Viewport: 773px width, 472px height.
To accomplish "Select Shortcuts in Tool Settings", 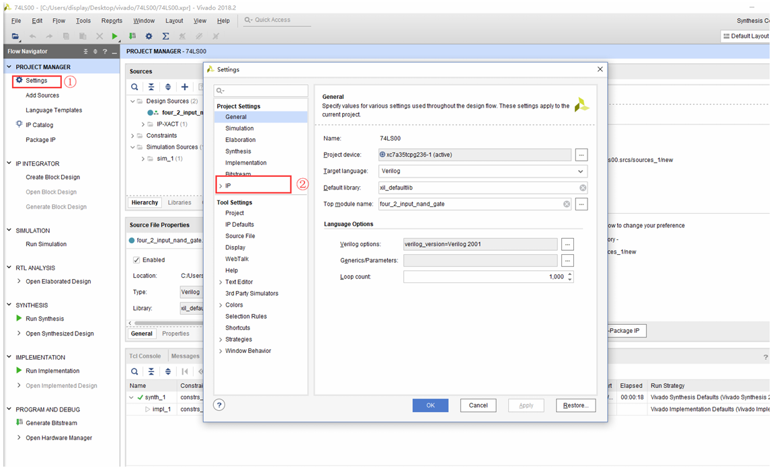I will tap(238, 328).
